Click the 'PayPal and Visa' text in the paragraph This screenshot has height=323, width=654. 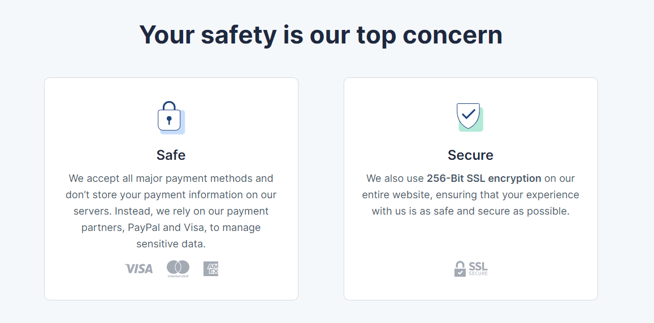coord(166,228)
